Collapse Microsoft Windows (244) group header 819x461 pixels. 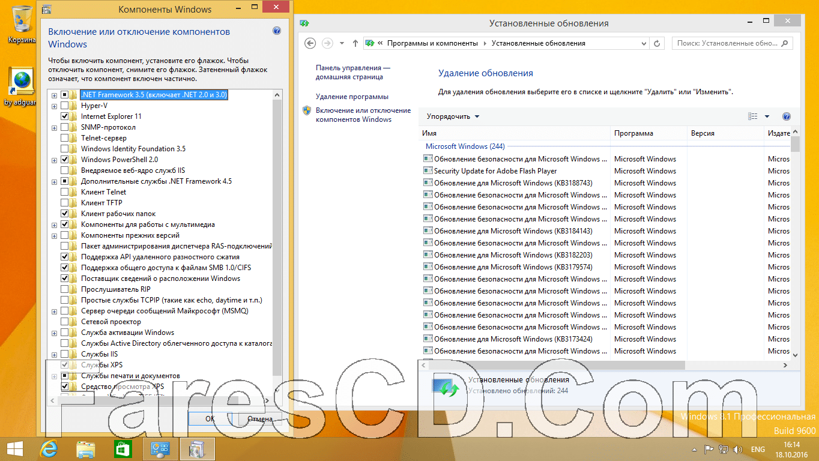(x=465, y=146)
